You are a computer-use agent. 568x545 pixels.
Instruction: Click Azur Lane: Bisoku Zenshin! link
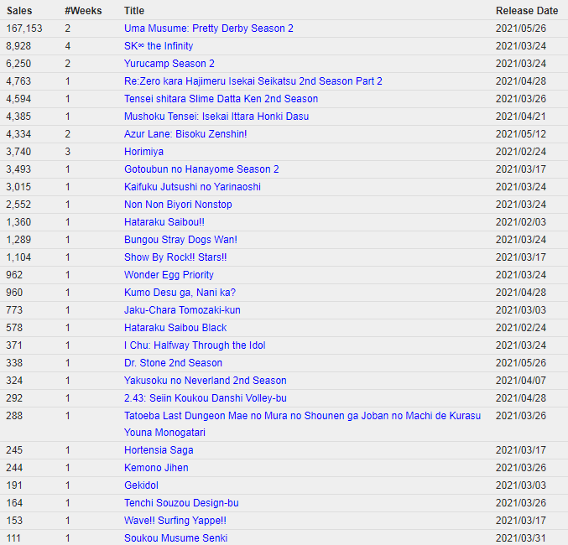tap(185, 134)
